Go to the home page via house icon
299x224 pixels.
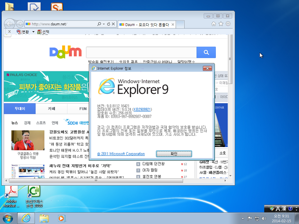click(x=214, y=24)
